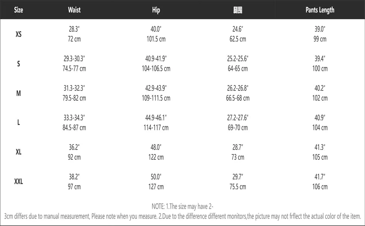Screen dimensions: 365x226
Task: Click the Size column header
Action: click(x=18, y=10)
